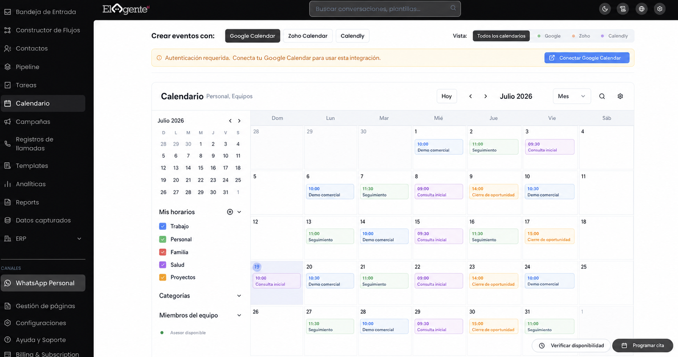The image size is (678, 357).
Task: Show only Calendly calendar view
Action: [x=614, y=36]
